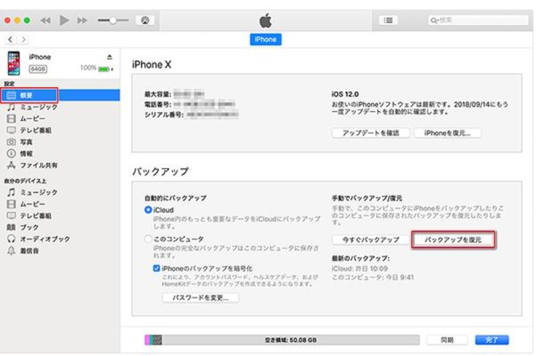Start playback with the play button
The height and width of the screenshot is (356, 537).
point(64,20)
